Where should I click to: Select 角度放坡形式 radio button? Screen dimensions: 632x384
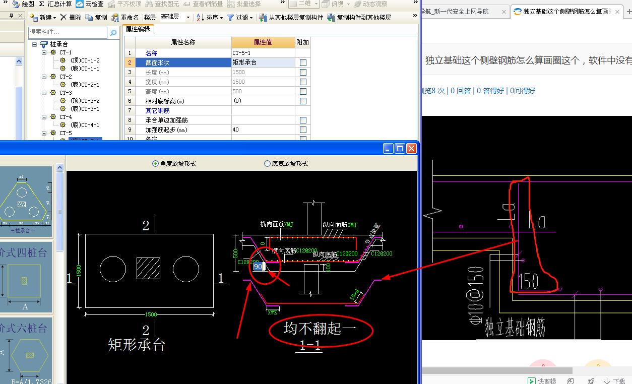[x=155, y=164]
